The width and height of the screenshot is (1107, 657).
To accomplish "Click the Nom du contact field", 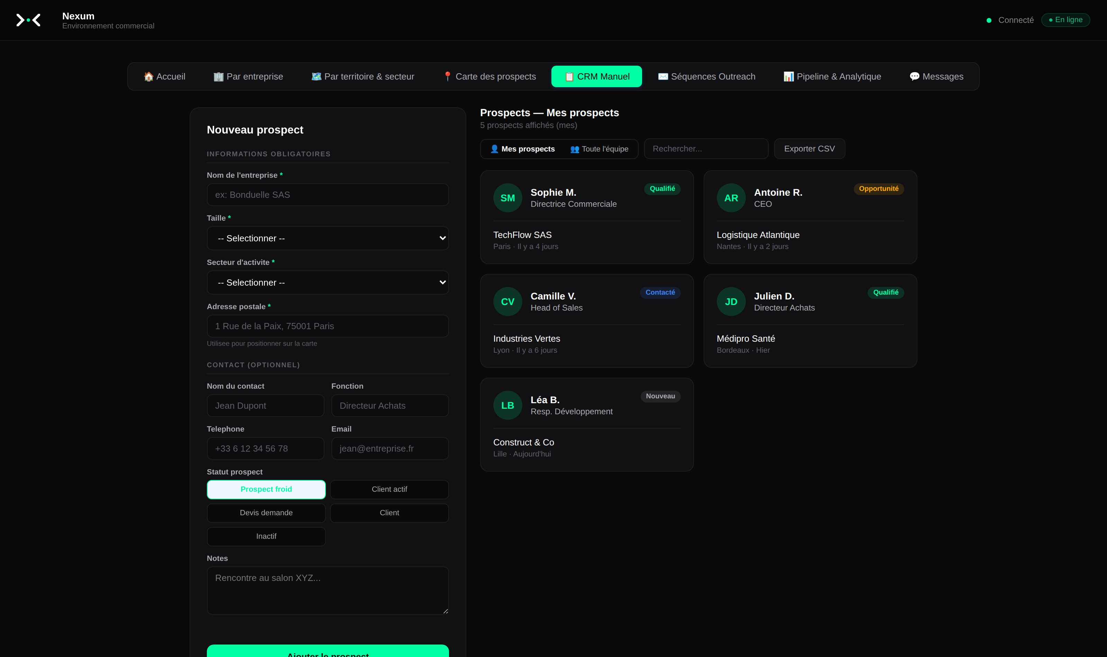I will pyautogui.click(x=265, y=406).
